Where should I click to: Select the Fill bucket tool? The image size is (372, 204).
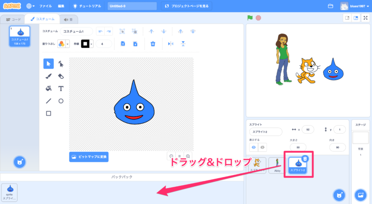[x=48, y=88]
